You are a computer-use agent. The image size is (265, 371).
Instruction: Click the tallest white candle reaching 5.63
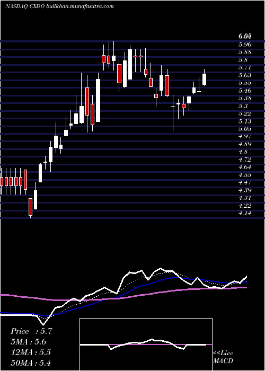click(x=98, y=100)
